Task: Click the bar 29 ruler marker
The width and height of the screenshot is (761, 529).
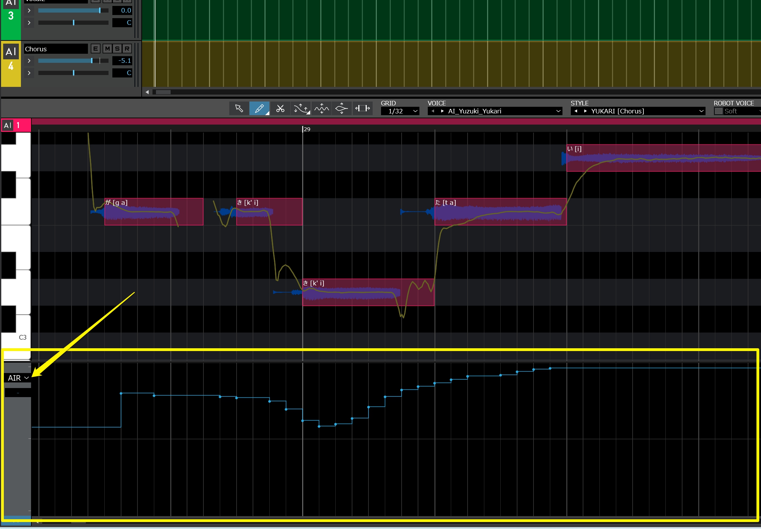Action: 306,129
